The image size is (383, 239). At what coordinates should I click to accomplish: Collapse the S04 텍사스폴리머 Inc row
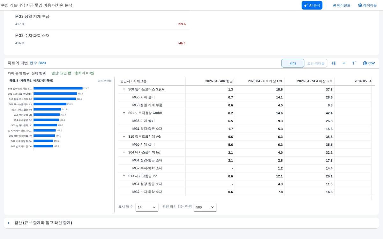124,152
